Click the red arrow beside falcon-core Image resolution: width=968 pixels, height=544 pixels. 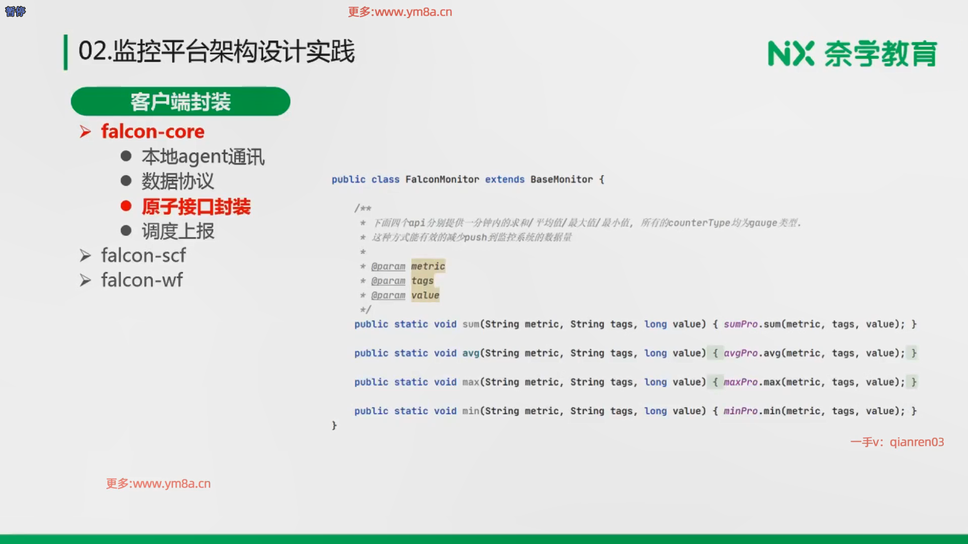(x=85, y=132)
